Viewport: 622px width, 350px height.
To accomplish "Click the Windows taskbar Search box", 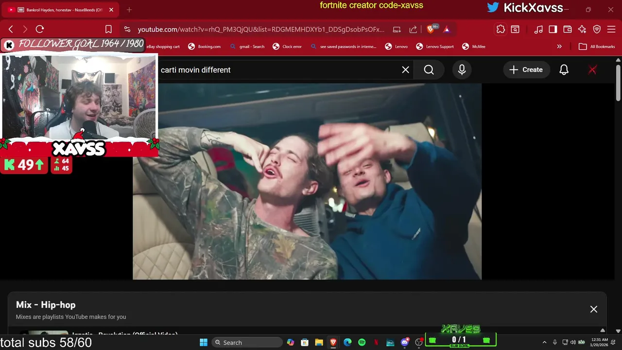I will [247, 342].
